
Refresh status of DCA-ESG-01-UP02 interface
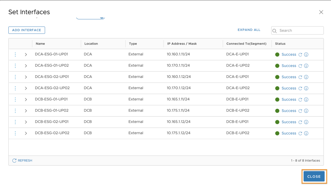pyautogui.click(x=300, y=66)
